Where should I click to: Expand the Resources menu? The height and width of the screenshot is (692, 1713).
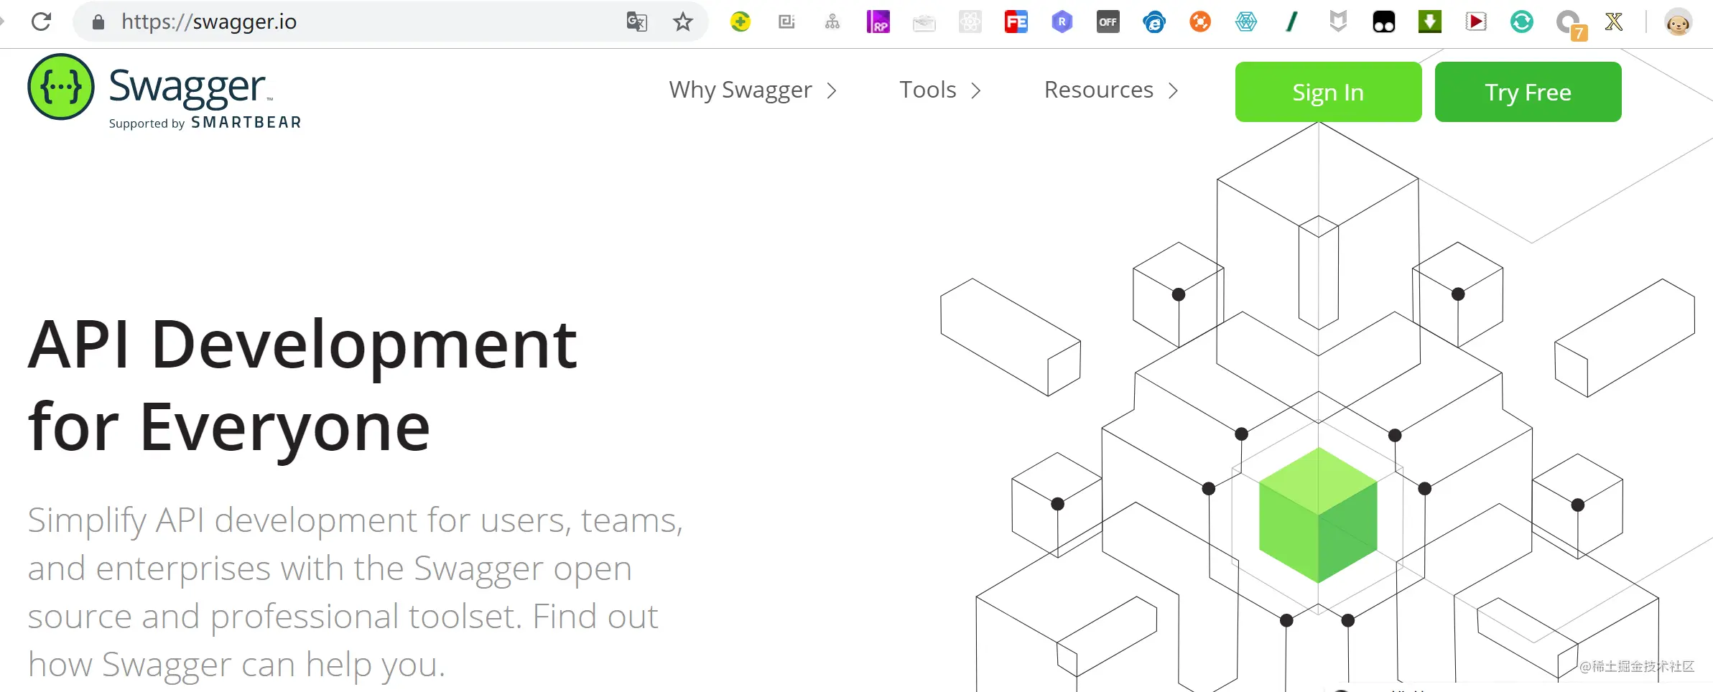[x=1111, y=90]
